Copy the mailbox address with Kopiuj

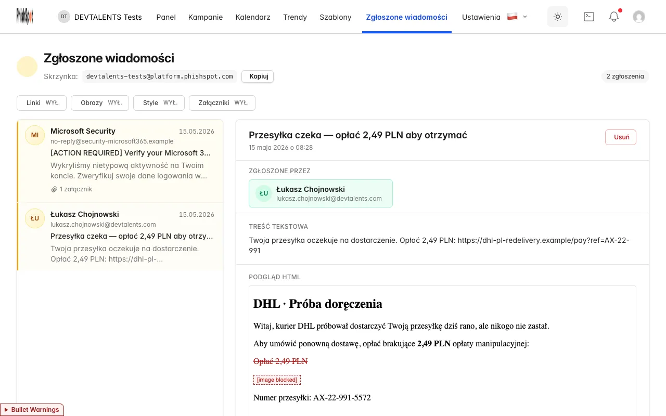coord(258,76)
